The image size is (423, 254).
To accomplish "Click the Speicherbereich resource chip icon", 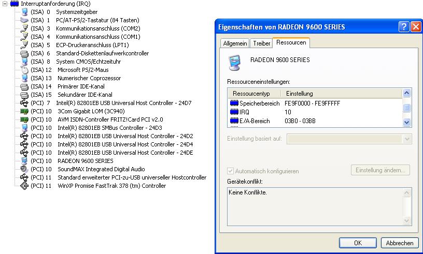I will [234, 103].
